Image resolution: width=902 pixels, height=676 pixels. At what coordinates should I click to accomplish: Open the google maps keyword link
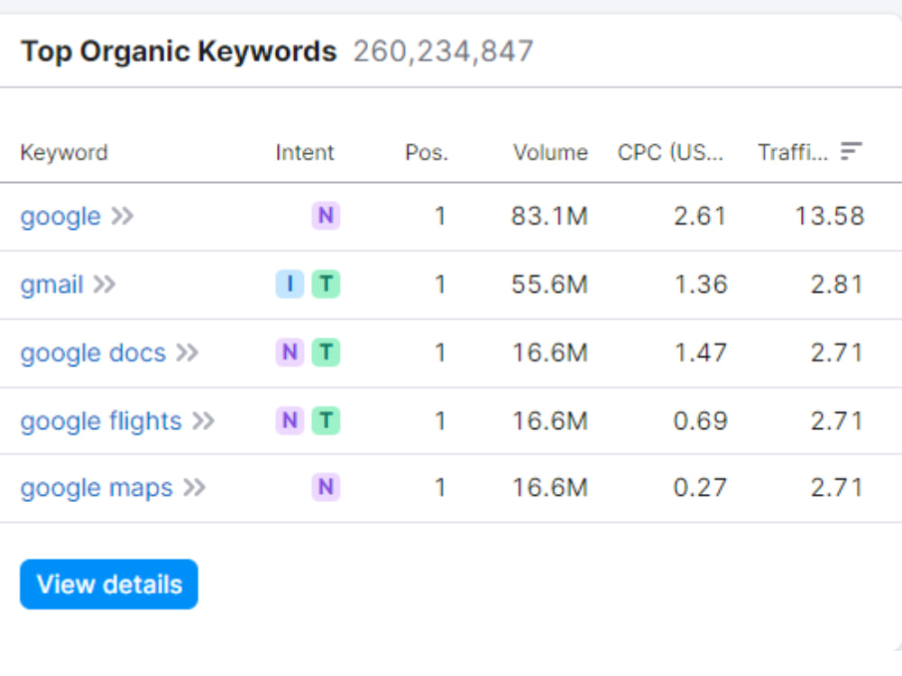97,489
